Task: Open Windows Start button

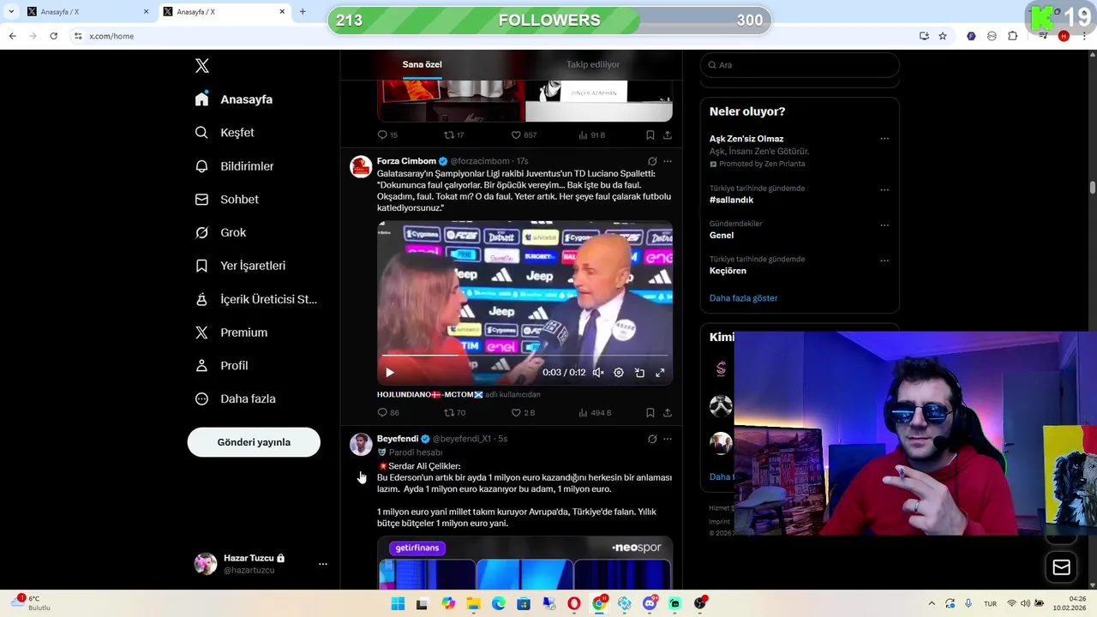Action: click(x=398, y=604)
